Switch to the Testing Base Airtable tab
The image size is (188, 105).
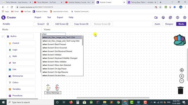[142, 2]
